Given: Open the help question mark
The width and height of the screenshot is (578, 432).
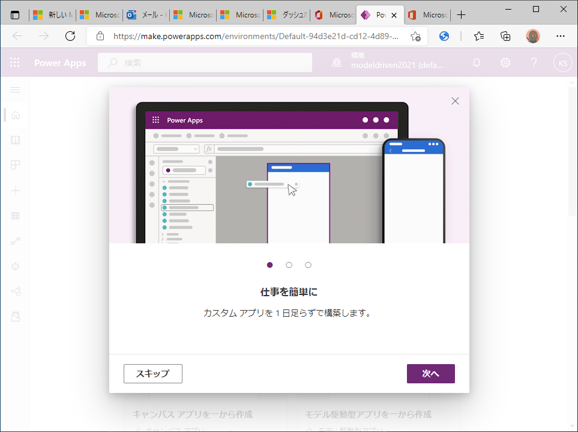Looking at the screenshot, I should click(x=534, y=62).
